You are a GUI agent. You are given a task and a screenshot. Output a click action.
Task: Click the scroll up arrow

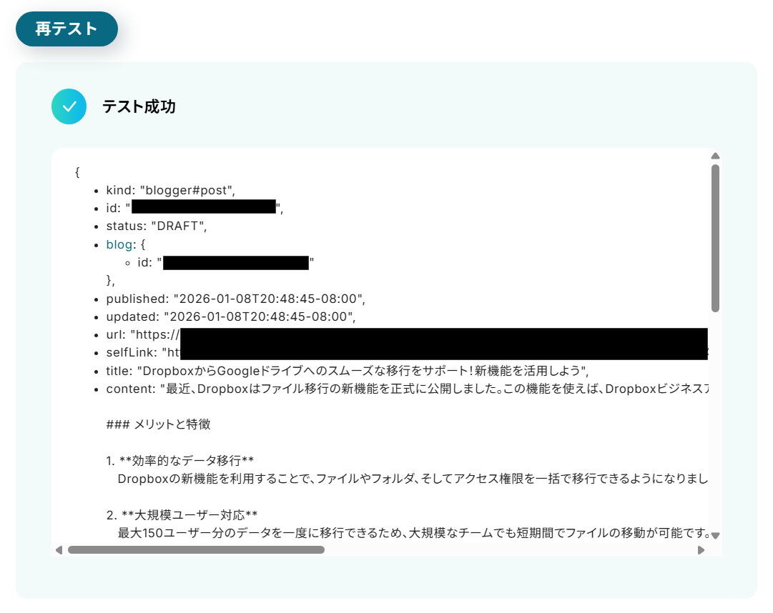click(x=715, y=156)
